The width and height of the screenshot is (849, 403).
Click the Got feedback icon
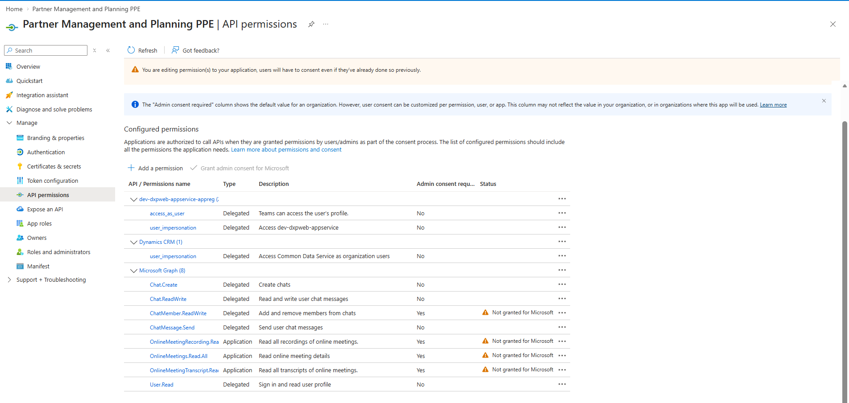coord(175,50)
